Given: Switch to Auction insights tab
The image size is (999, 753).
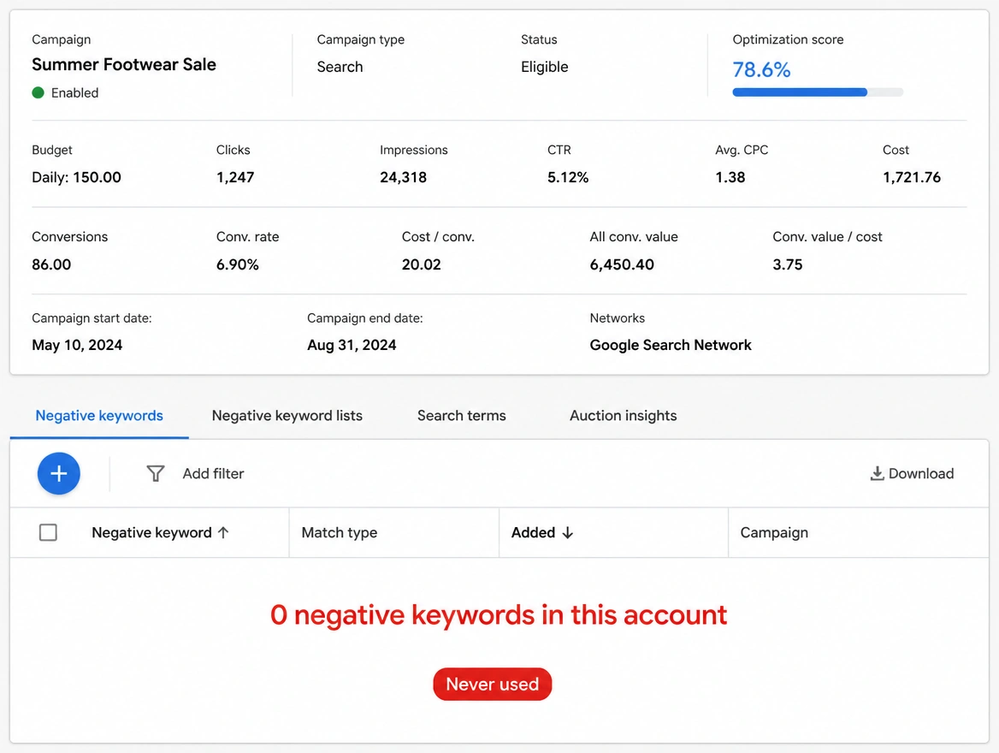Looking at the screenshot, I should 624,416.
